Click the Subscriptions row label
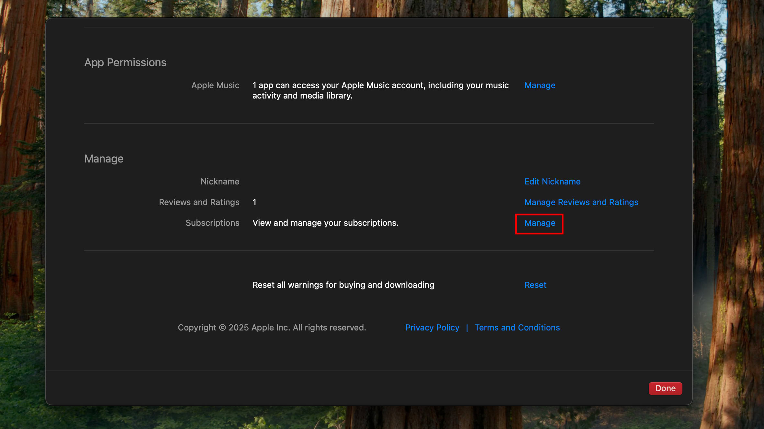This screenshot has width=764, height=429. tap(212, 223)
